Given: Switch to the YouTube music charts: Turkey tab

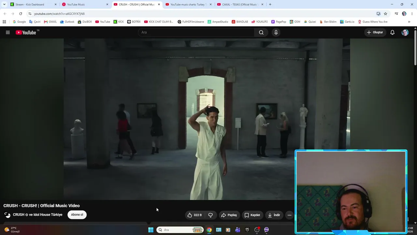Looking at the screenshot, I should [188, 5].
